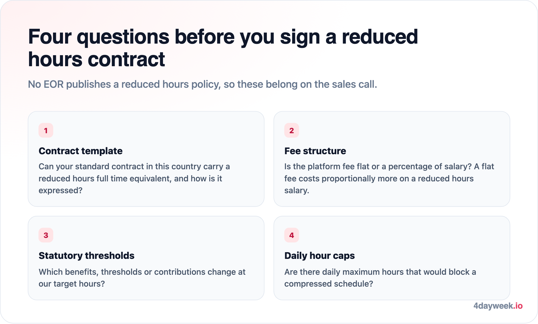The image size is (538, 324).
Task: Click the Contract template description text
Action: [x=134, y=178]
